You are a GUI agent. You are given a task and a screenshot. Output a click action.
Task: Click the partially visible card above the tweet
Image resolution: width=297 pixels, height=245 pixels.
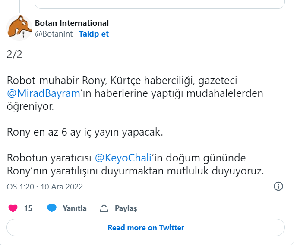(x=160, y=4)
